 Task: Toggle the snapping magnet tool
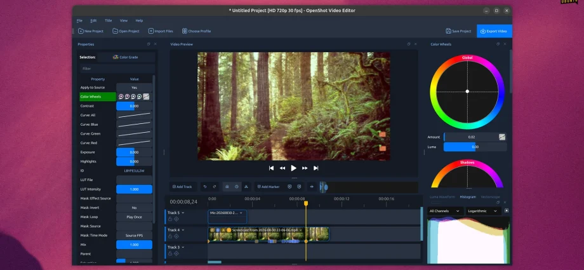(227, 187)
